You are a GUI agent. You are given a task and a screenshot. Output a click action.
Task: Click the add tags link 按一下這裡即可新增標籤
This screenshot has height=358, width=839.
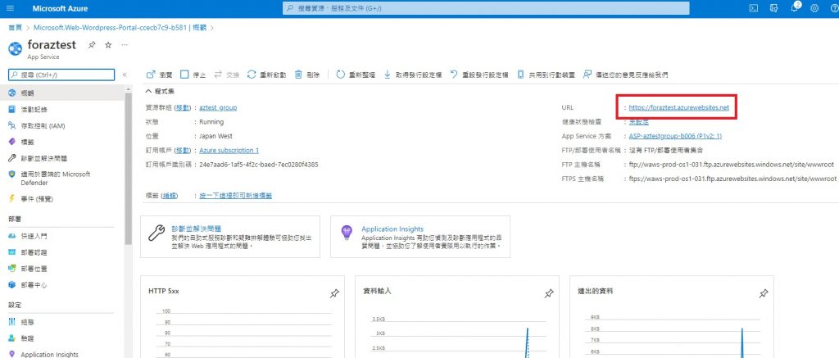coord(235,196)
